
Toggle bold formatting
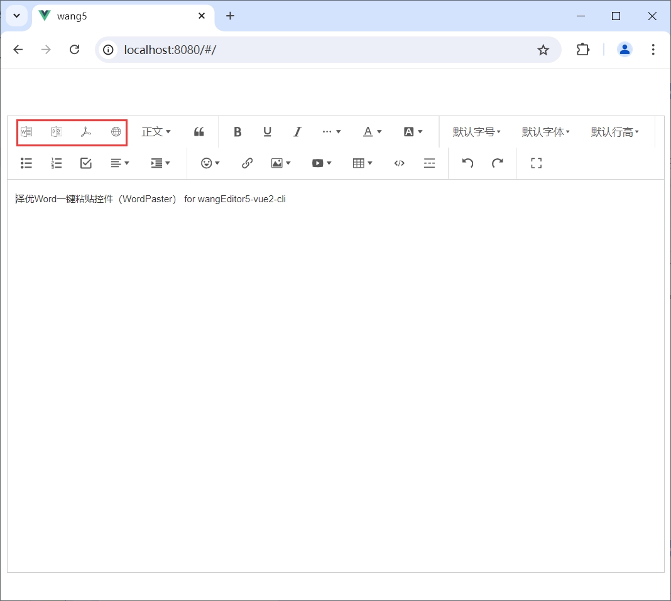[x=237, y=132]
